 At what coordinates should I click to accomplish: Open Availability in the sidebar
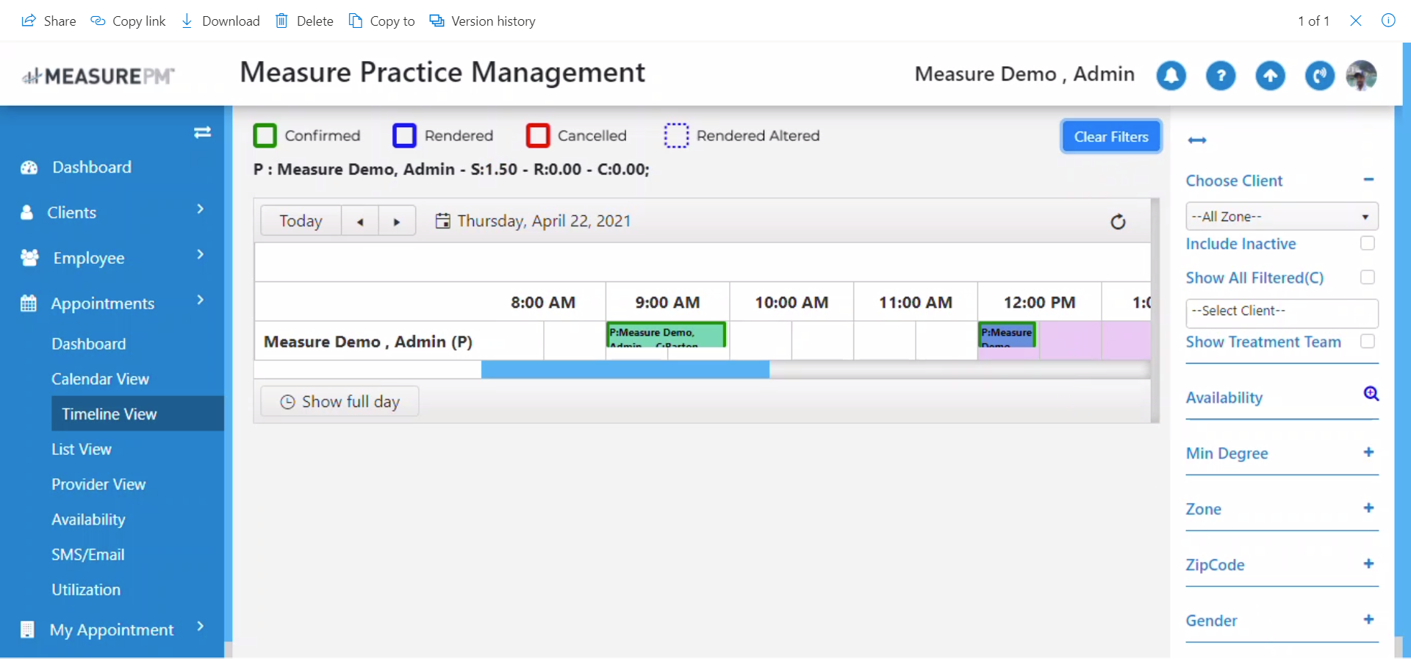pyautogui.click(x=88, y=520)
